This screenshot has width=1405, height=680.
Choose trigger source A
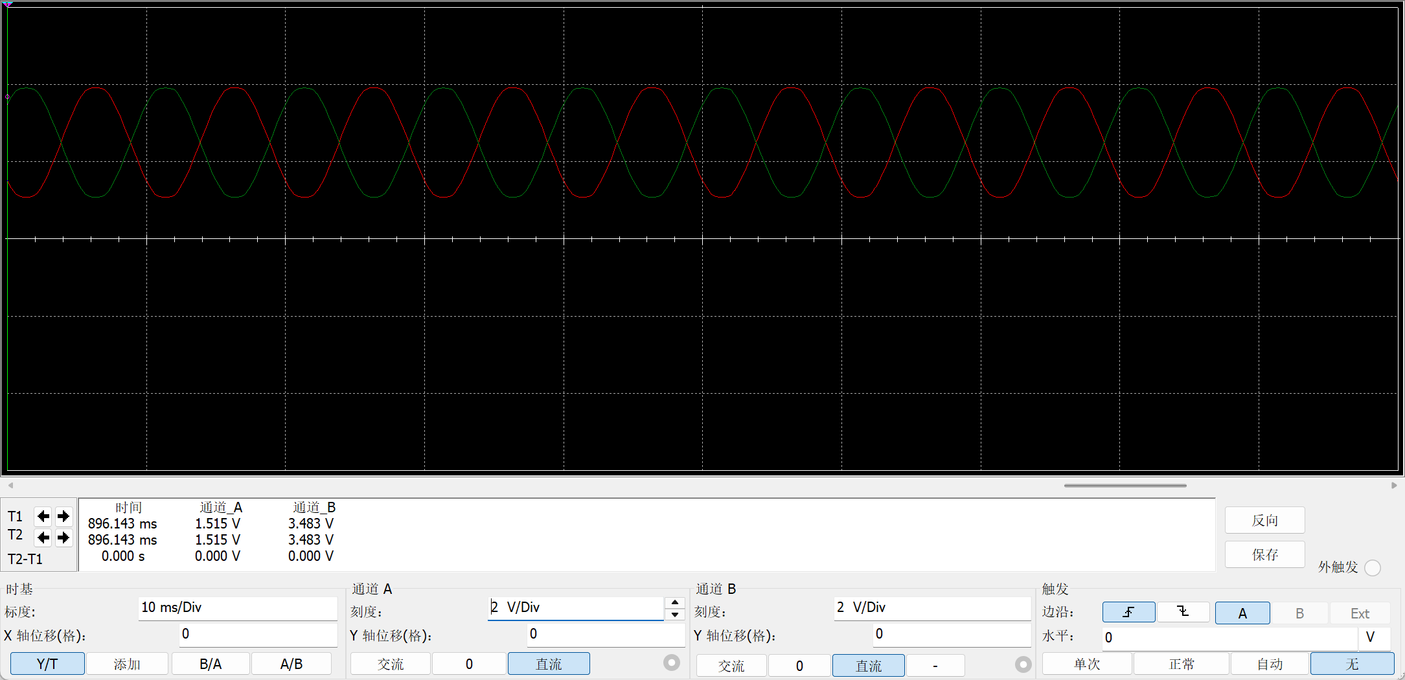point(1242,613)
